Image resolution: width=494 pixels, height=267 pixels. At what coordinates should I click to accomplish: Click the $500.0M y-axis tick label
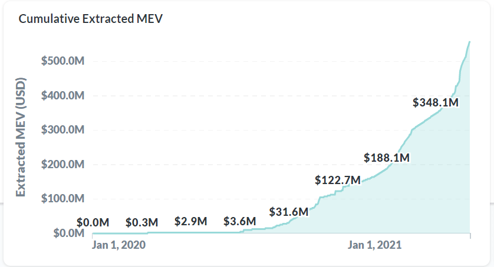pos(63,61)
